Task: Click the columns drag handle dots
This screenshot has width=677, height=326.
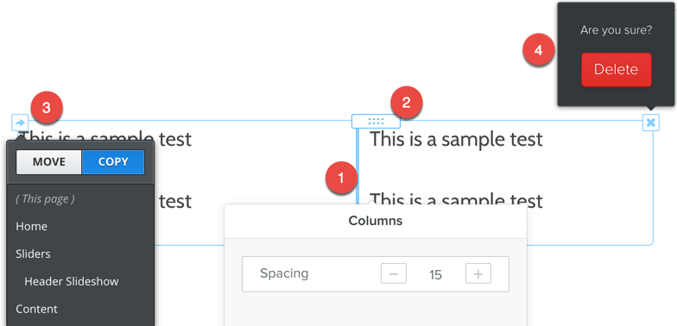Action: [376, 121]
